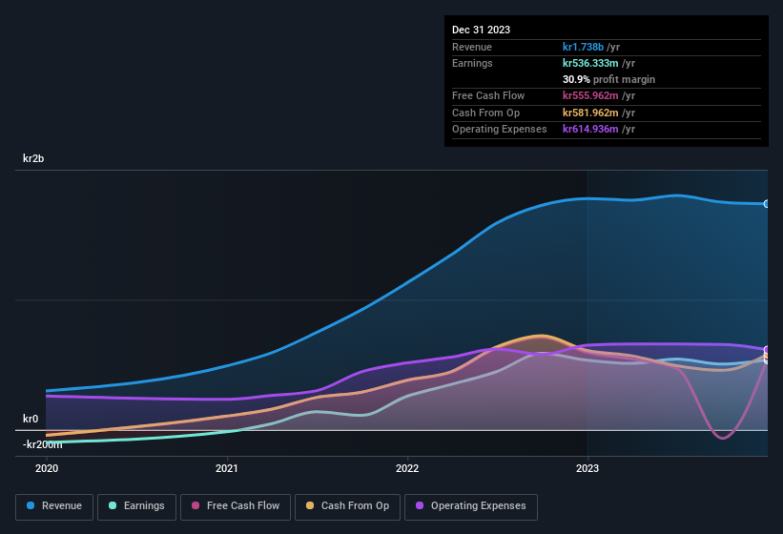Screen dimensions: 783x534
Task: Click the Cash From Op label in tooltip
Action: (485, 113)
